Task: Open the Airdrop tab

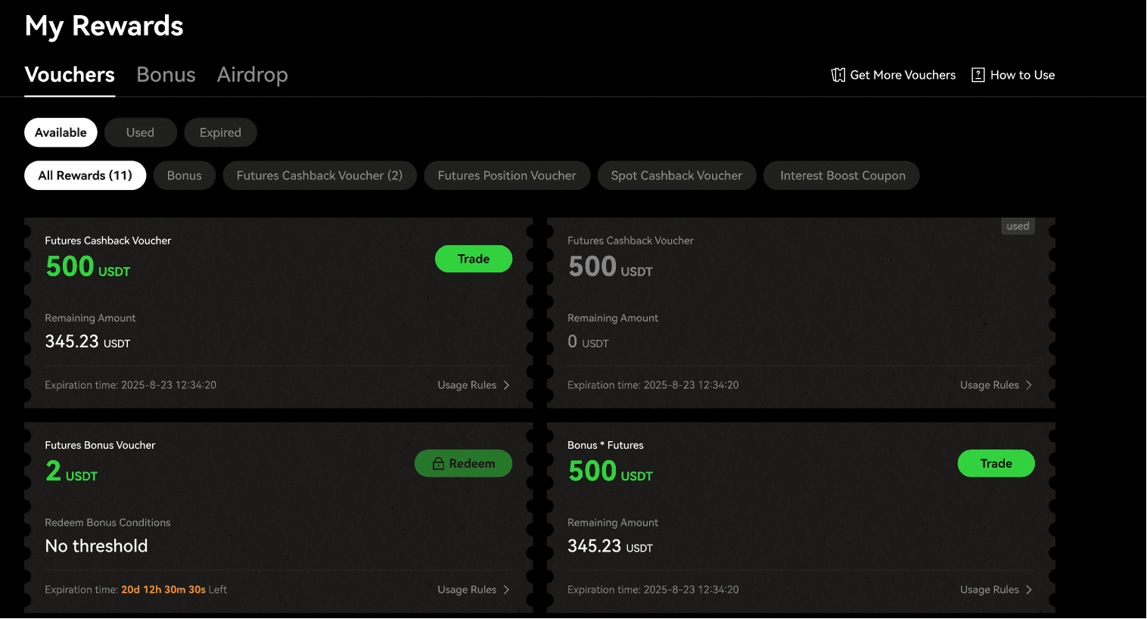Action: pyautogui.click(x=252, y=75)
